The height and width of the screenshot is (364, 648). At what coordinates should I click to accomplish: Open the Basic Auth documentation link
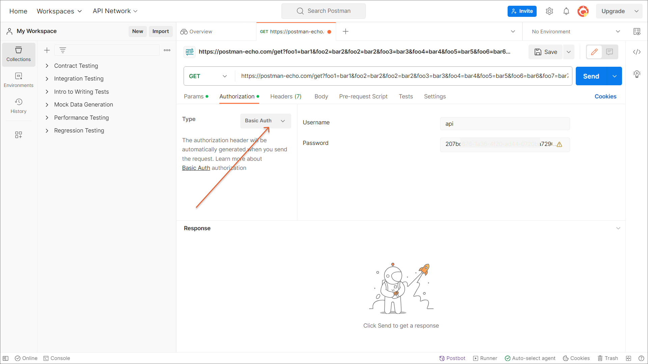[196, 168]
